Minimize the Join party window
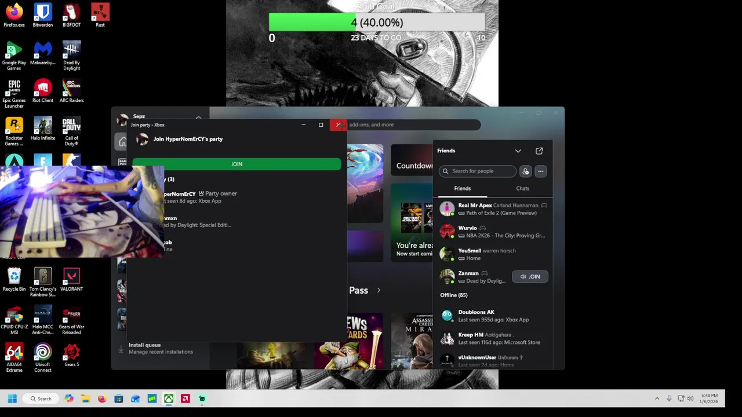Screen dimensions: 742x417 pyautogui.click(x=303, y=125)
